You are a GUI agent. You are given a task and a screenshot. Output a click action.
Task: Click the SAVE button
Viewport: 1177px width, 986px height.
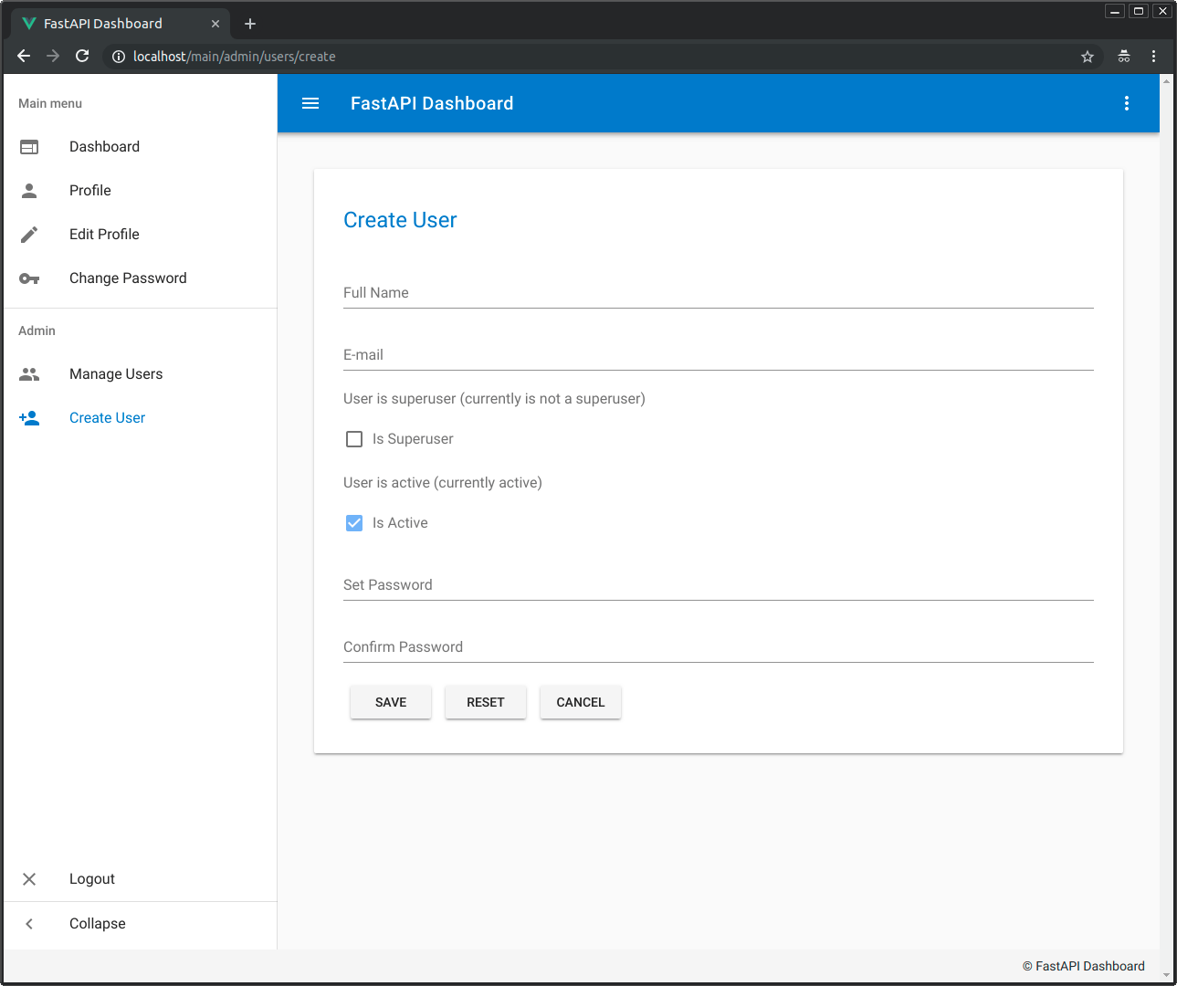click(390, 701)
